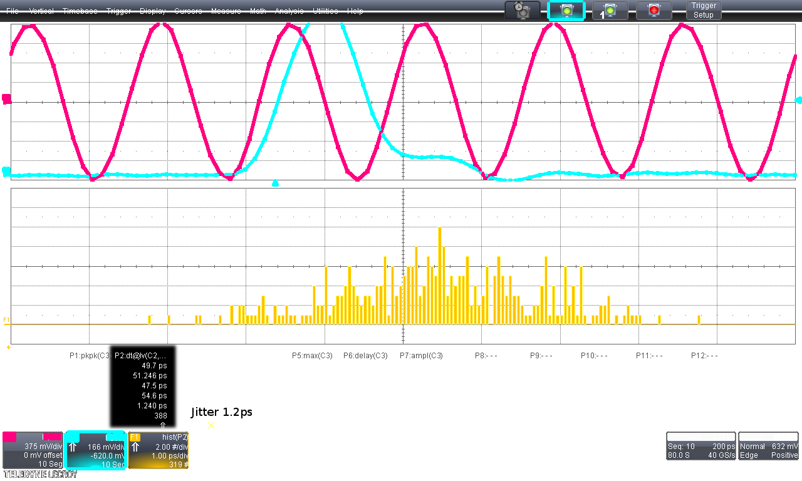Select the P2:dt@lv measurement header

pos(140,356)
